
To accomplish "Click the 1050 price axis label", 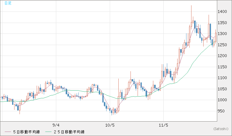I will pos(222,89).
